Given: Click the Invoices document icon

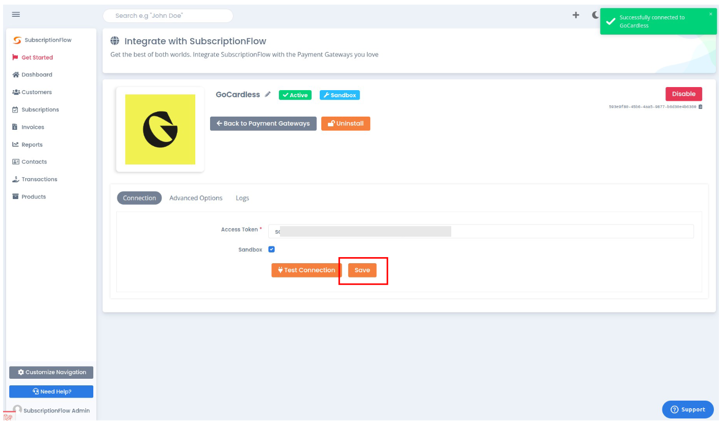Looking at the screenshot, I should (x=15, y=127).
